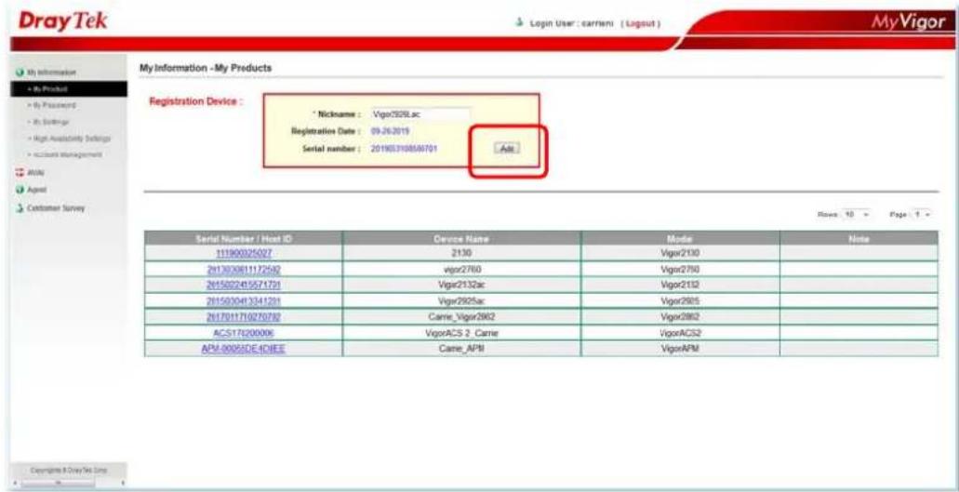959x492 pixels.
Task: Click the device name cell 'Vigor2925ac'
Action: (461, 300)
